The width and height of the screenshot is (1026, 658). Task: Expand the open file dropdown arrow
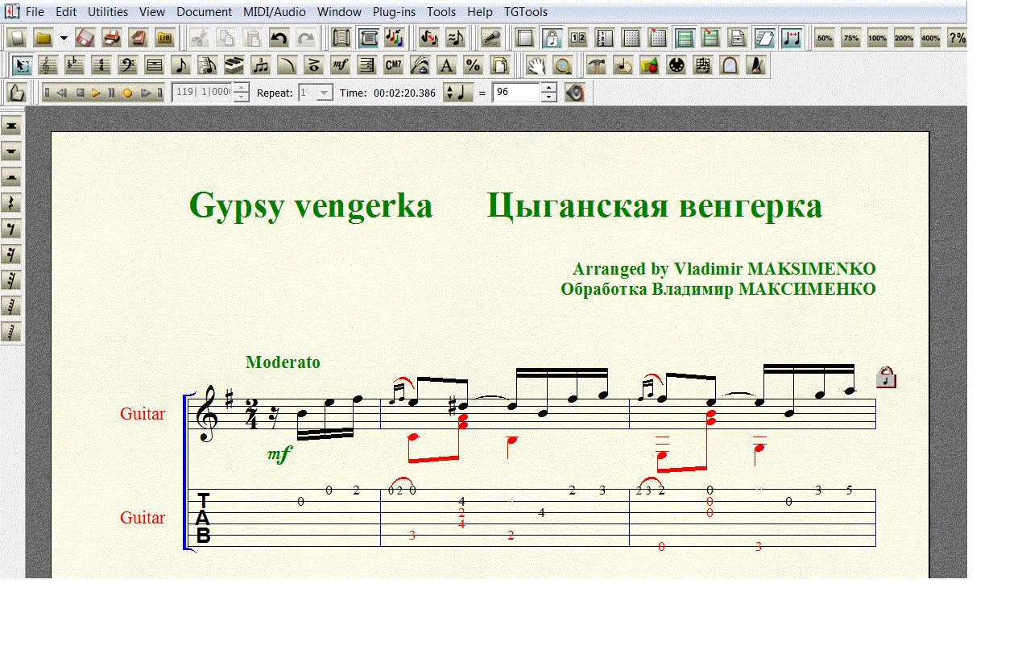point(64,38)
